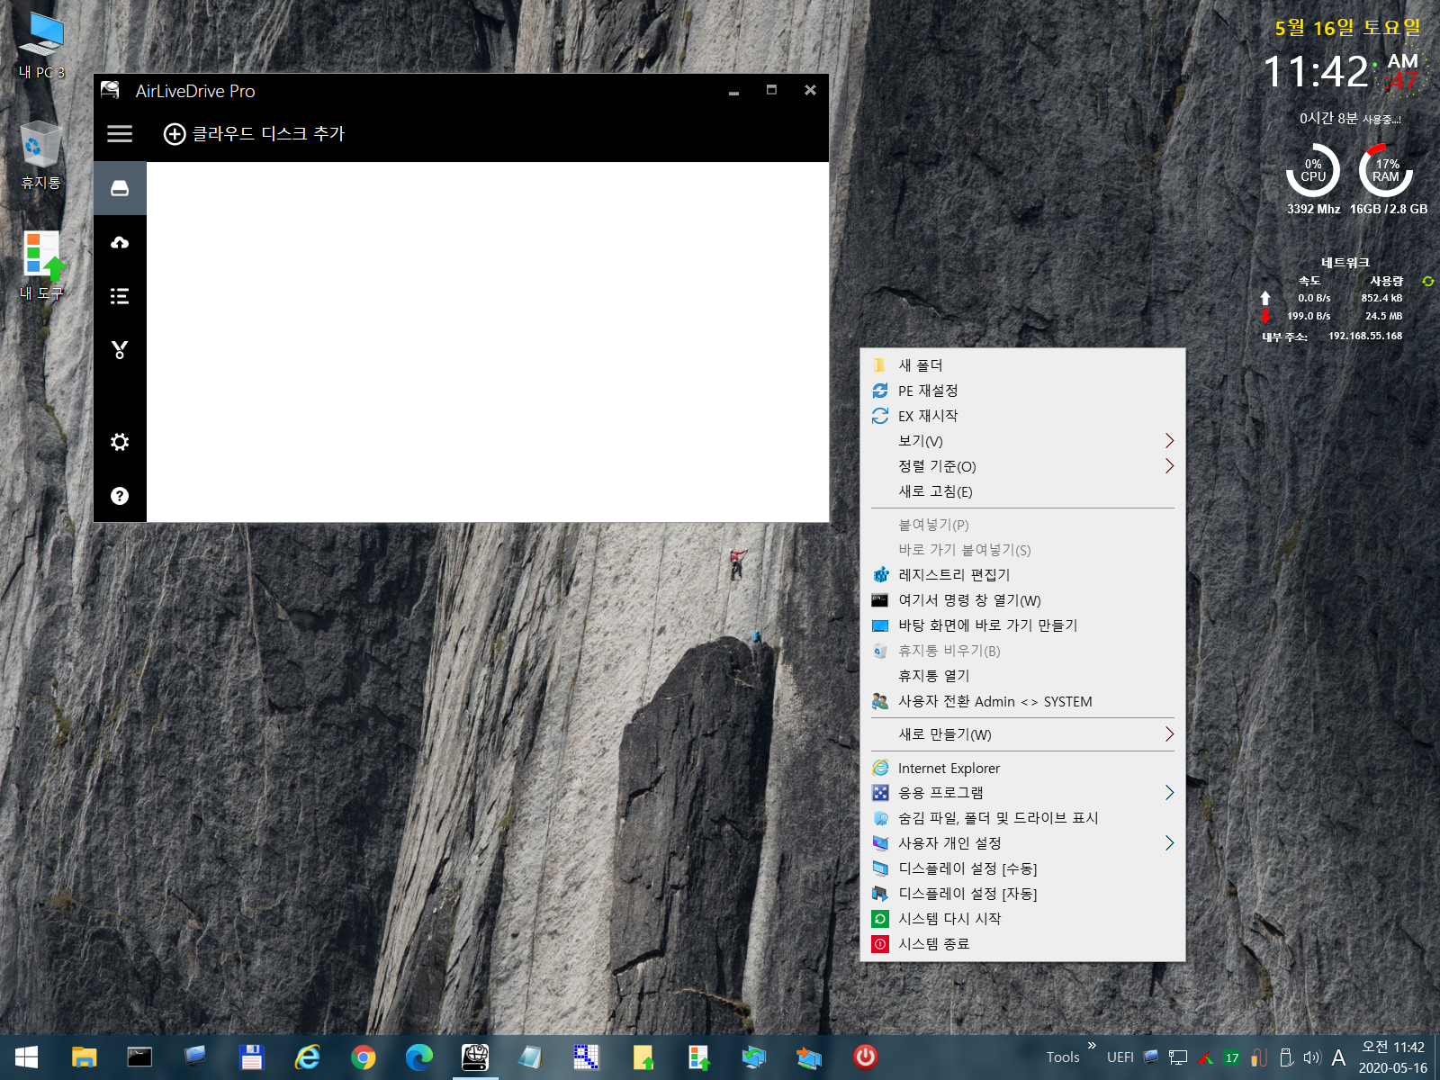Click the RAM usage gauge widget
The width and height of the screenshot is (1440, 1080).
[1386, 171]
